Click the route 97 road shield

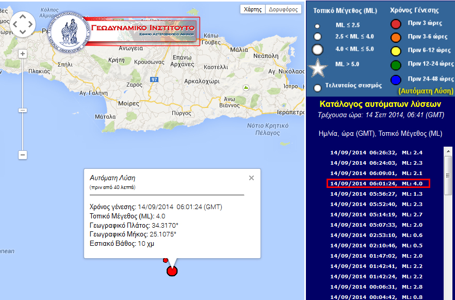[x=154, y=80]
